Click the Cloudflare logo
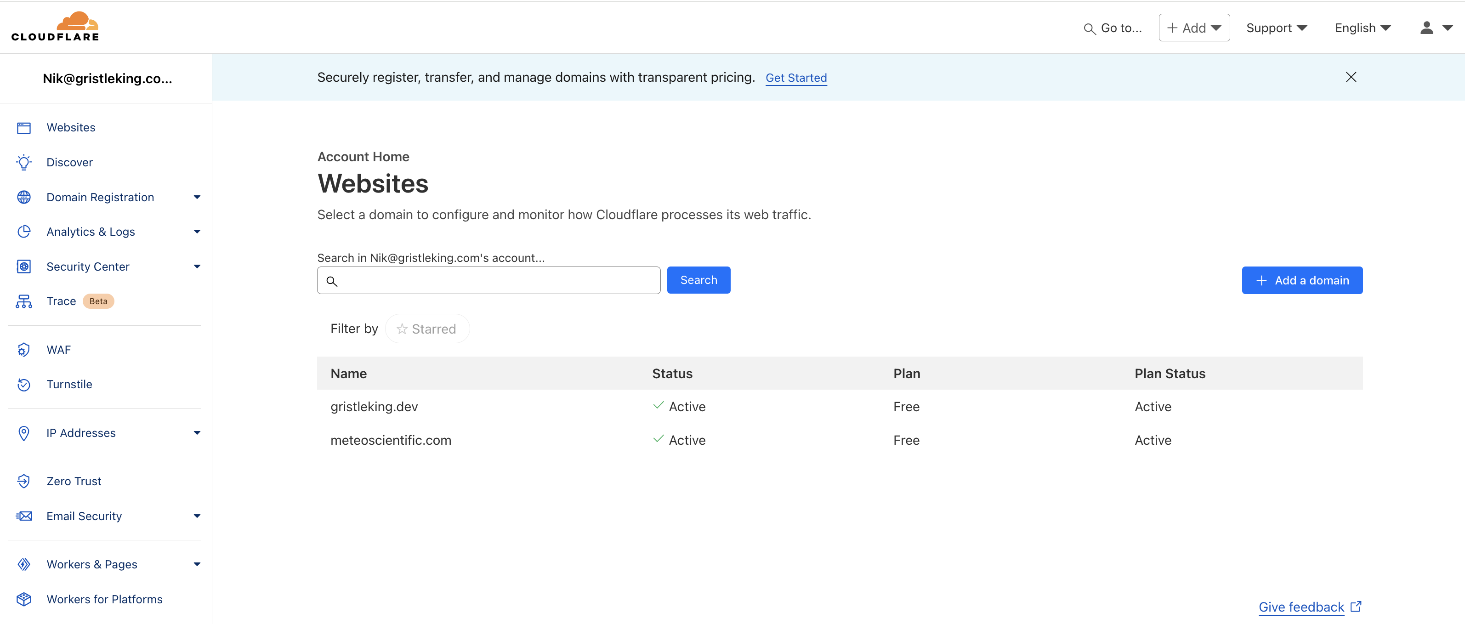The image size is (1465, 624). (x=55, y=25)
